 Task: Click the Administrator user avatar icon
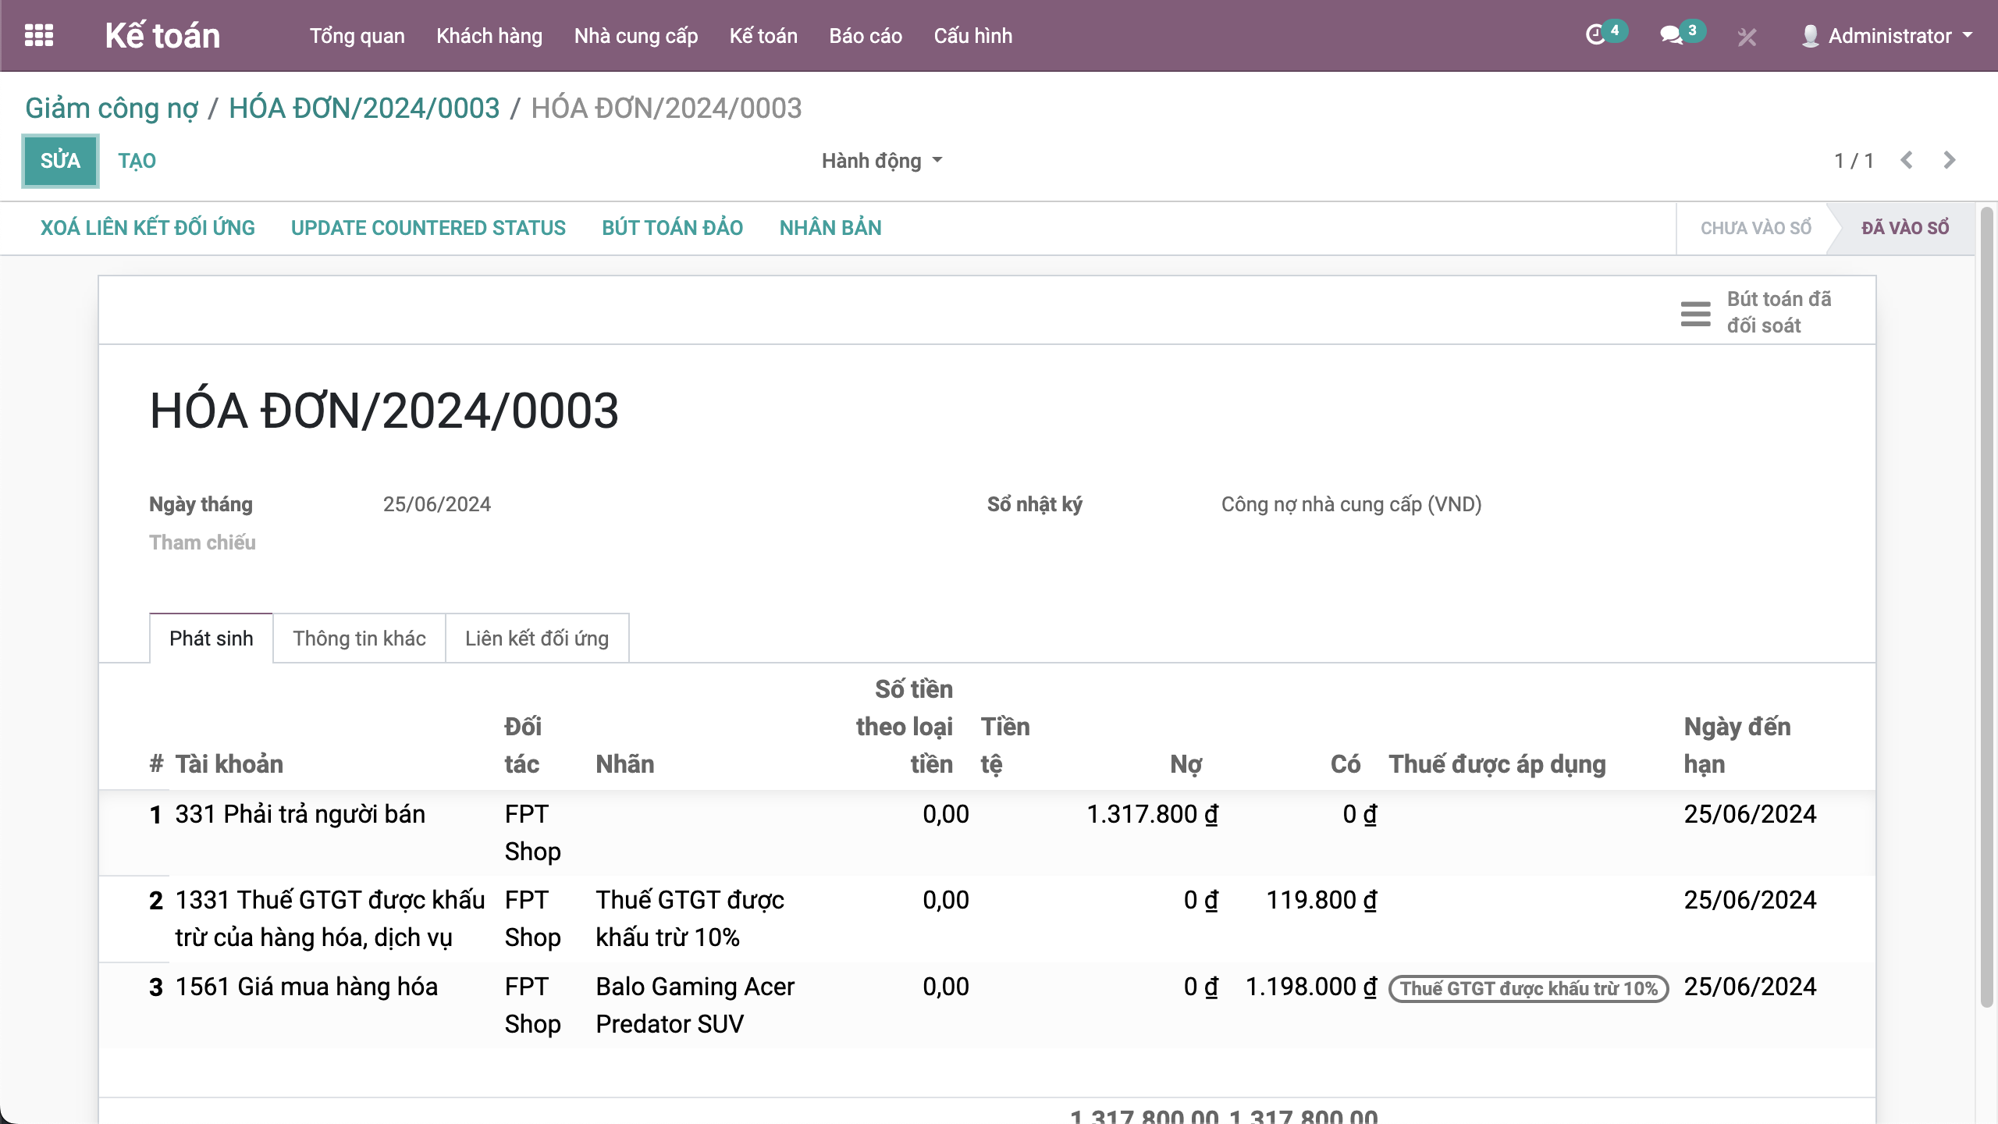pos(1810,36)
